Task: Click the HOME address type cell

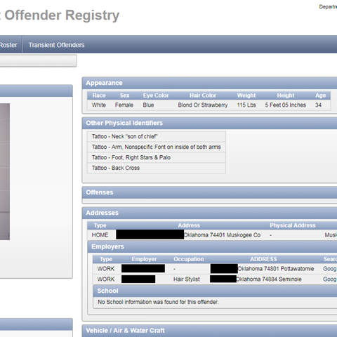Action: click(100, 235)
